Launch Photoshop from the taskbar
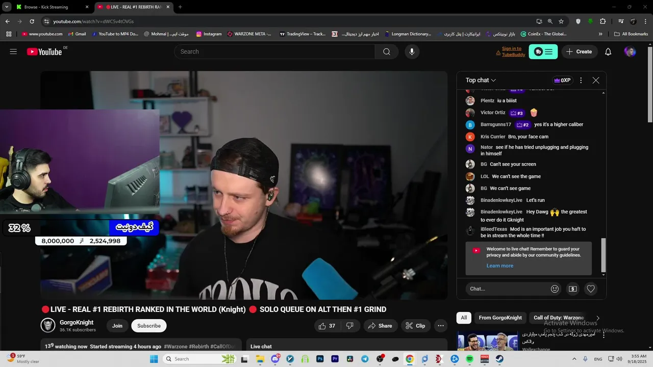The width and height of the screenshot is (653, 367). [x=320, y=359]
